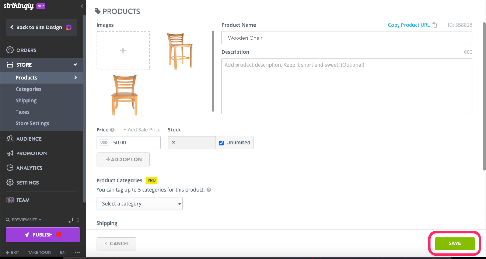Screen dimensions: 486x259
Task: Open the Select a category dropdown
Action: pos(139,204)
